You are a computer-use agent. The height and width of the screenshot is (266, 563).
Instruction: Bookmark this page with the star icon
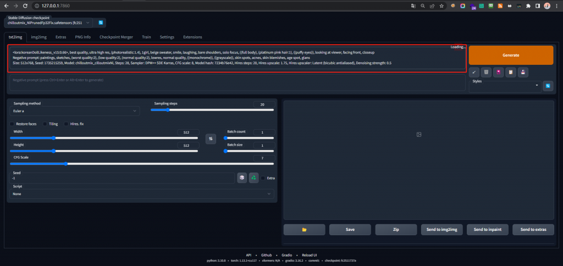[x=441, y=5]
